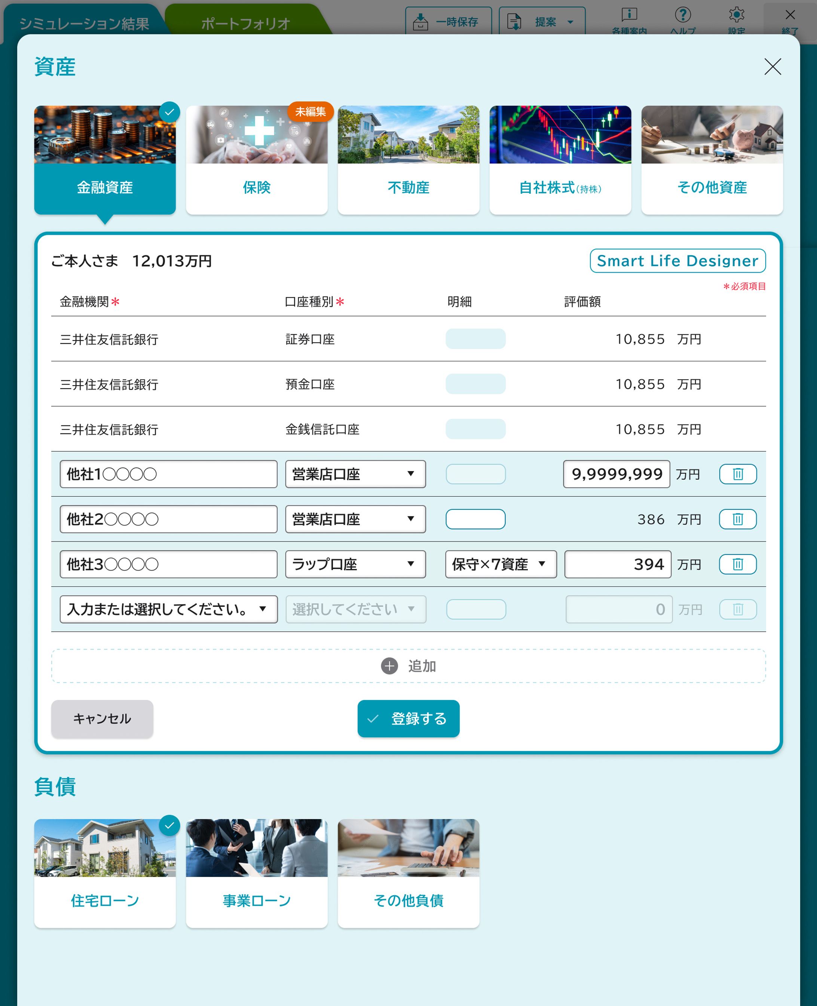Click 一時保存 save button
The height and width of the screenshot is (1006, 817).
click(x=448, y=22)
